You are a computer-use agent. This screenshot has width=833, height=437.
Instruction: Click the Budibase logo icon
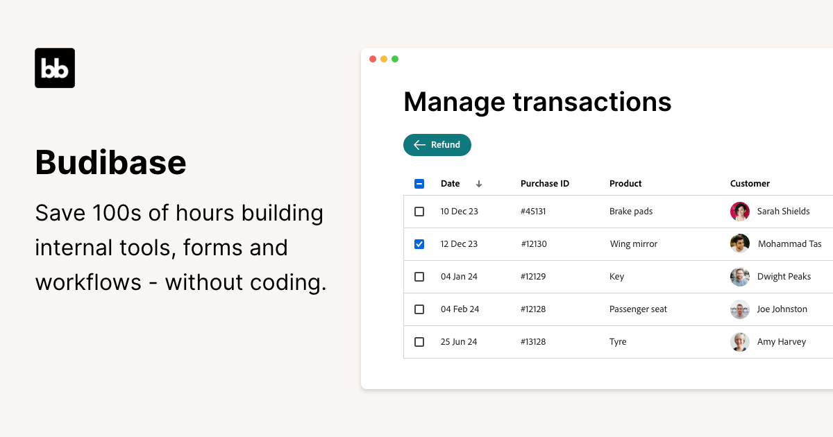[x=54, y=67]
